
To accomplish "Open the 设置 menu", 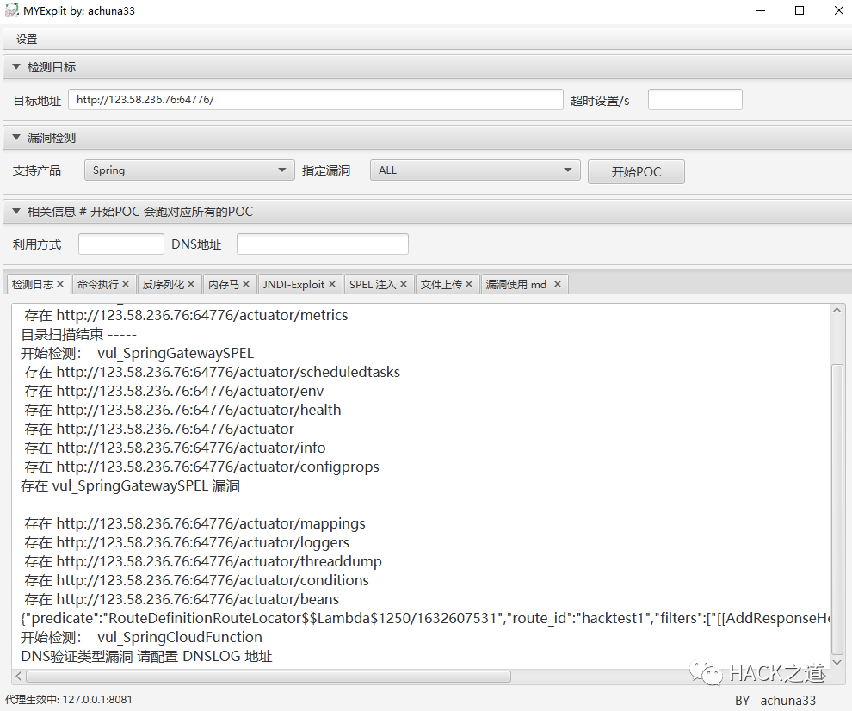I will click(x=27, y=40).
